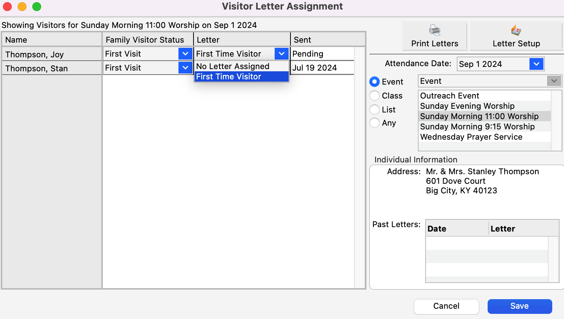Click the Cancel button

coord(446,306)
